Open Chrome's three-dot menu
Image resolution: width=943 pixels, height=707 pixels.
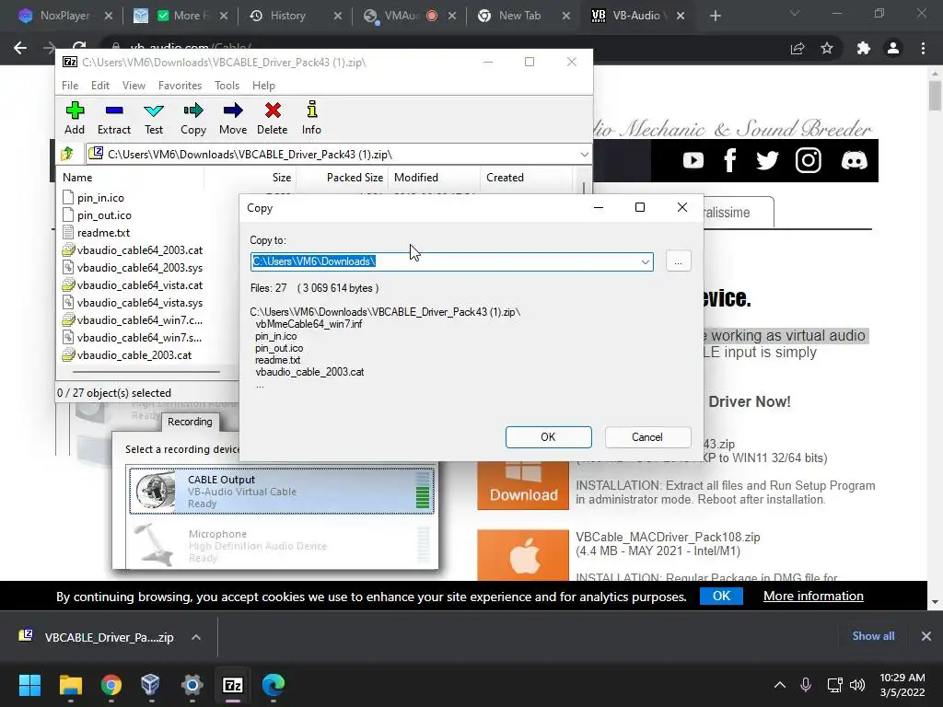[x=923, y=48]
